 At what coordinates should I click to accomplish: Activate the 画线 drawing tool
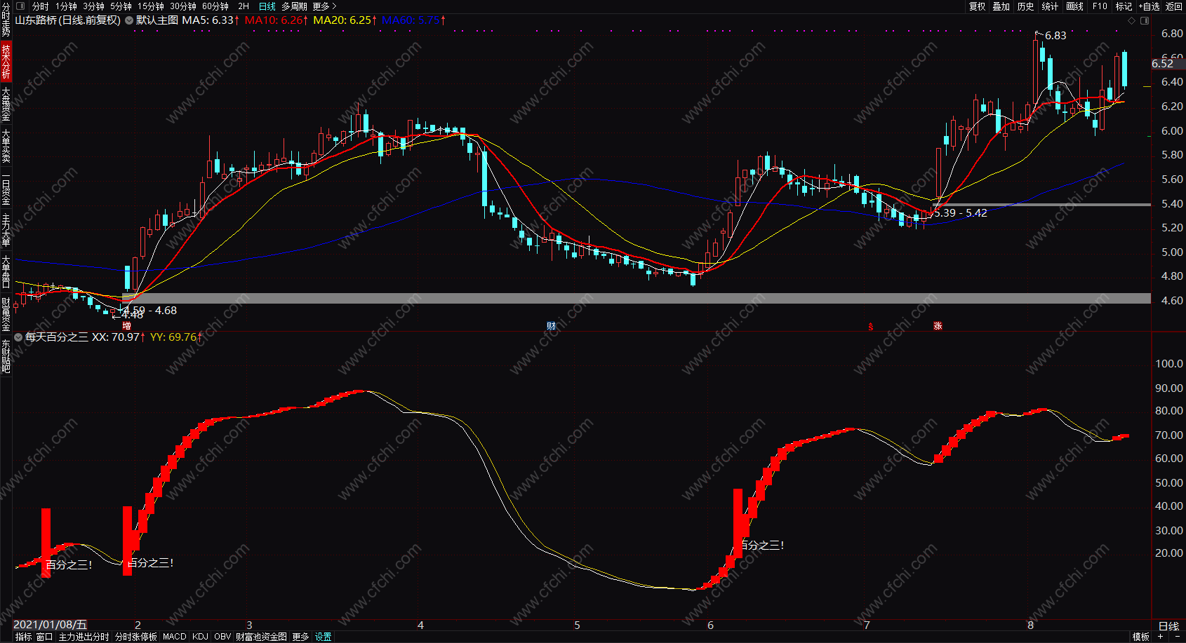(1074, 6)
